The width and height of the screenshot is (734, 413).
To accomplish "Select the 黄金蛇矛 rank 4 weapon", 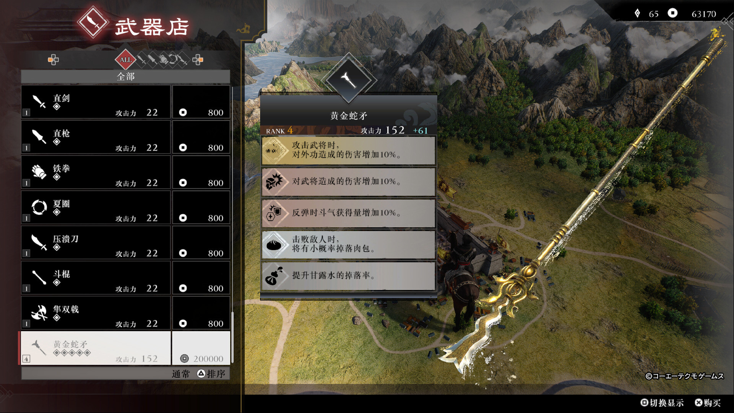I will (96, 348).
